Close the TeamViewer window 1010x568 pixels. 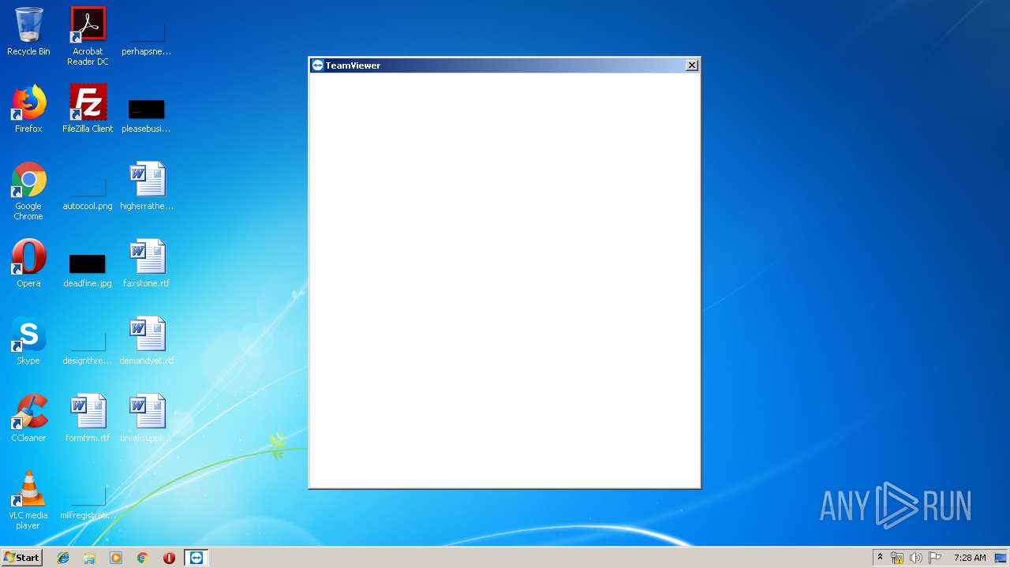coord(692,65)
